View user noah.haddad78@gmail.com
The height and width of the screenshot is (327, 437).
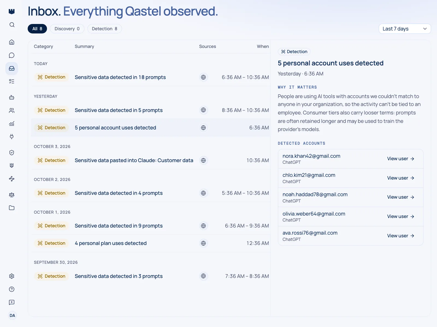click(x=401, y=197)
